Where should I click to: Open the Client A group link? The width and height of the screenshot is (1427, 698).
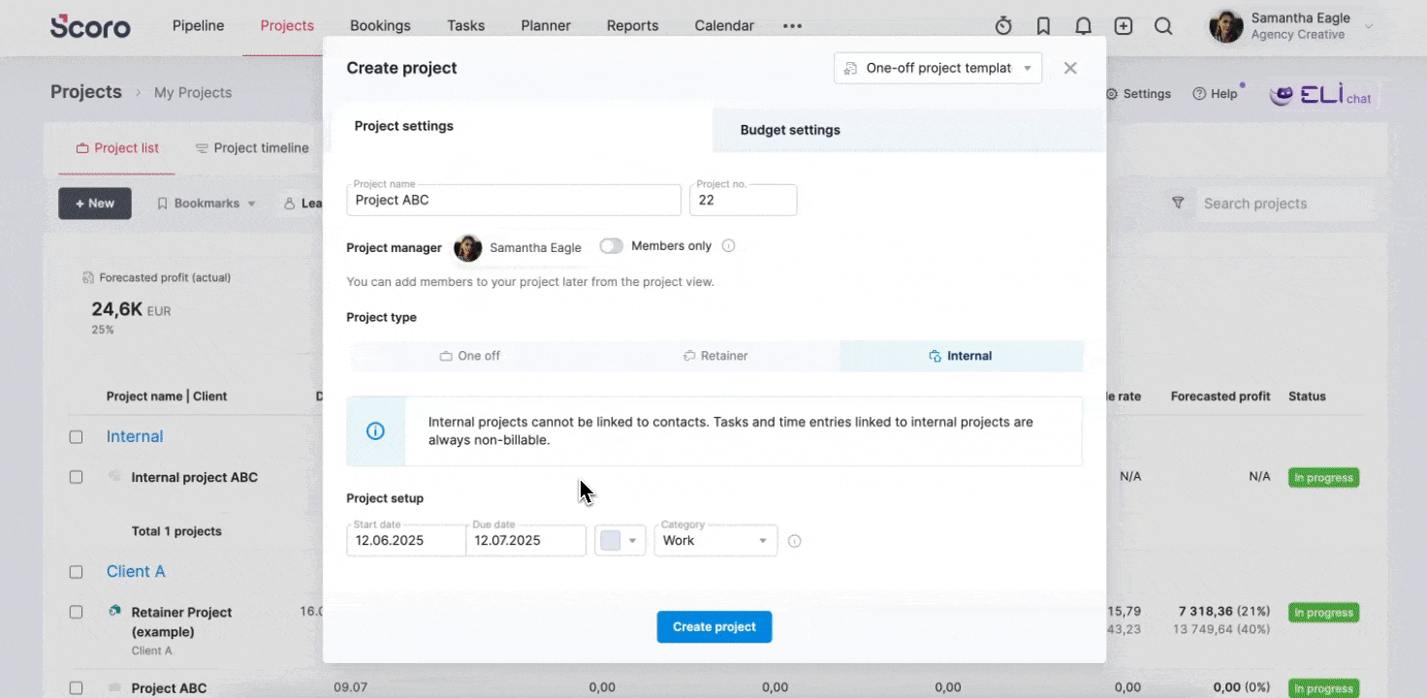coord(136,571)
